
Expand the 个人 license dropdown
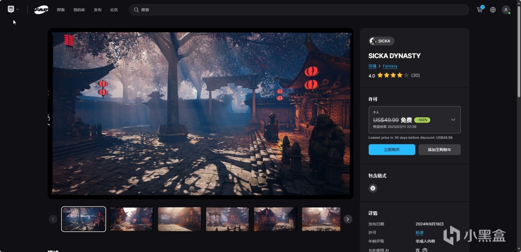click(414, 120)
